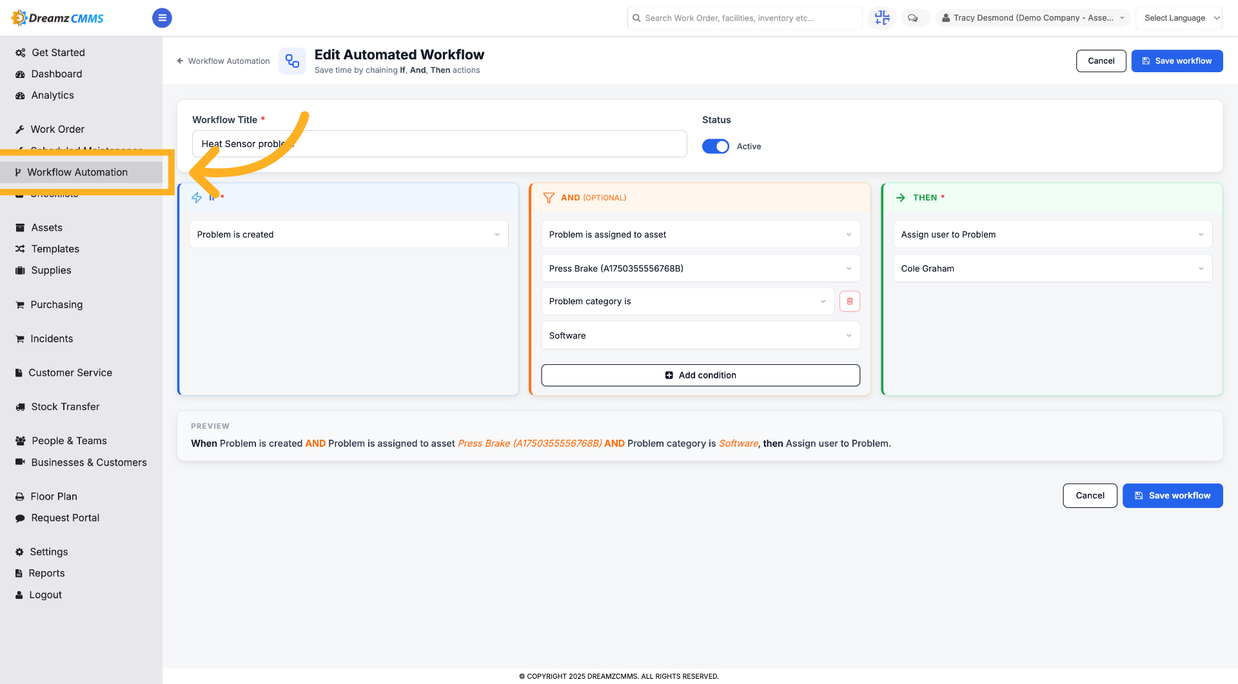This screenshot has width=1238, height=684.
Task: Go to Workflow Automation in sidebar
Action: pos(77,172)
